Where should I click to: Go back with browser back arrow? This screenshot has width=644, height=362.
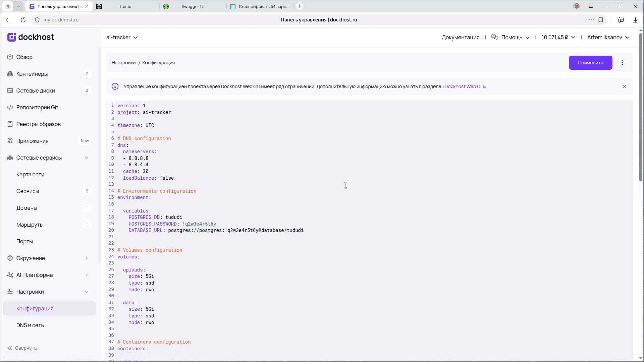pyautogui.click(x=8, y=20)
